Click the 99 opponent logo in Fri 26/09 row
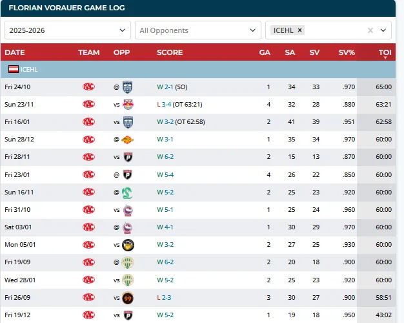Screen dimensions: 404x323 [128, 298]
